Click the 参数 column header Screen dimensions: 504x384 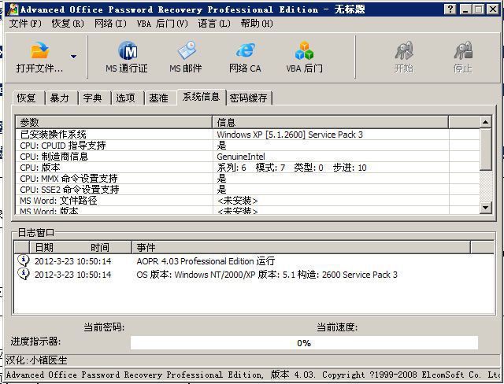tap(114, 122)
